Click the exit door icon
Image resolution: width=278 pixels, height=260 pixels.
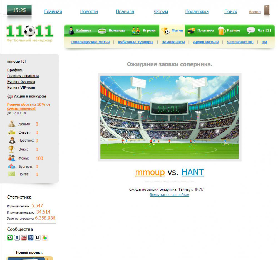267,11
